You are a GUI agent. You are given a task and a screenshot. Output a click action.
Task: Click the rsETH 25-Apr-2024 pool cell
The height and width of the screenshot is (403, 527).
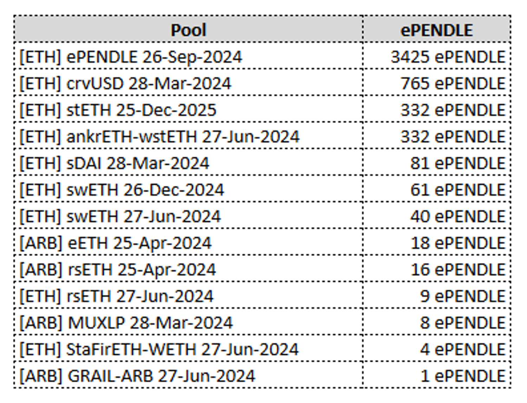click(x=117, y=270)
